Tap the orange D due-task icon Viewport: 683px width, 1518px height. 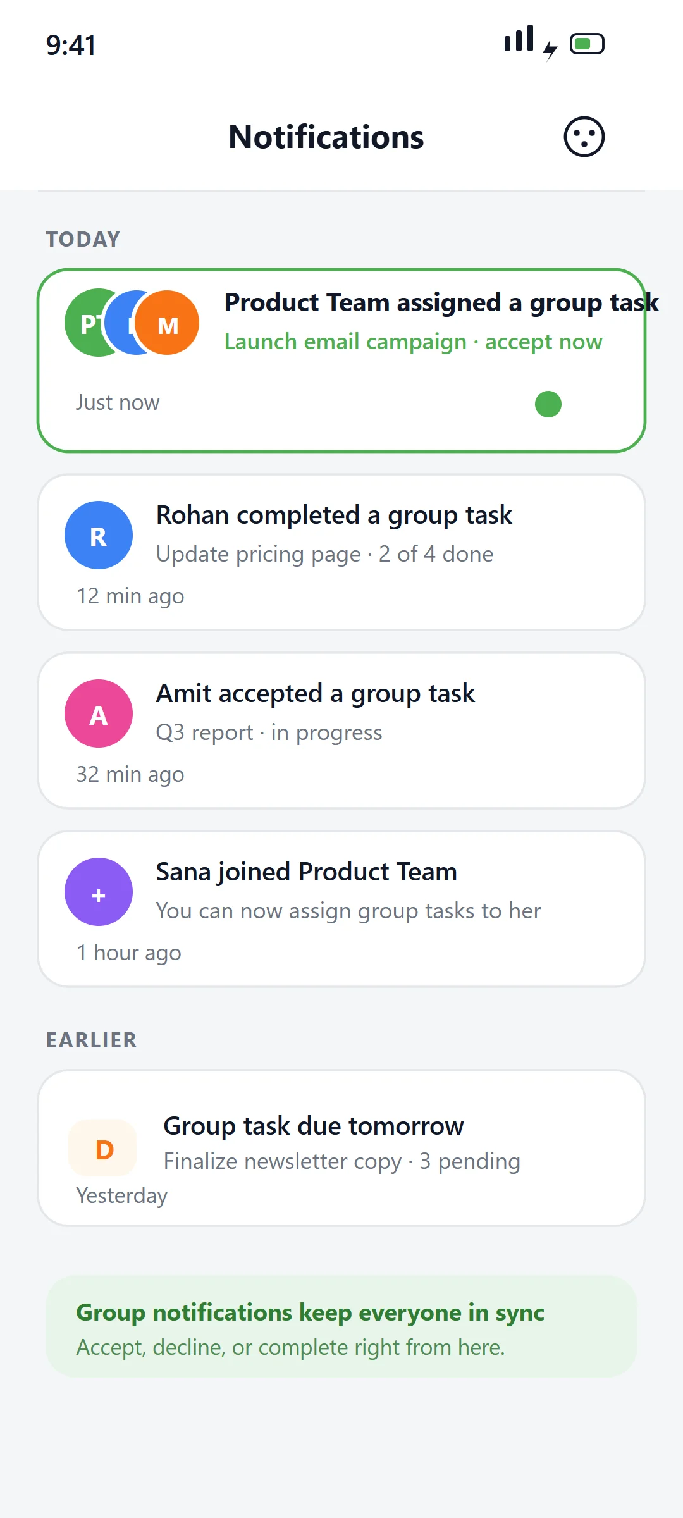tap(102, 1148)
